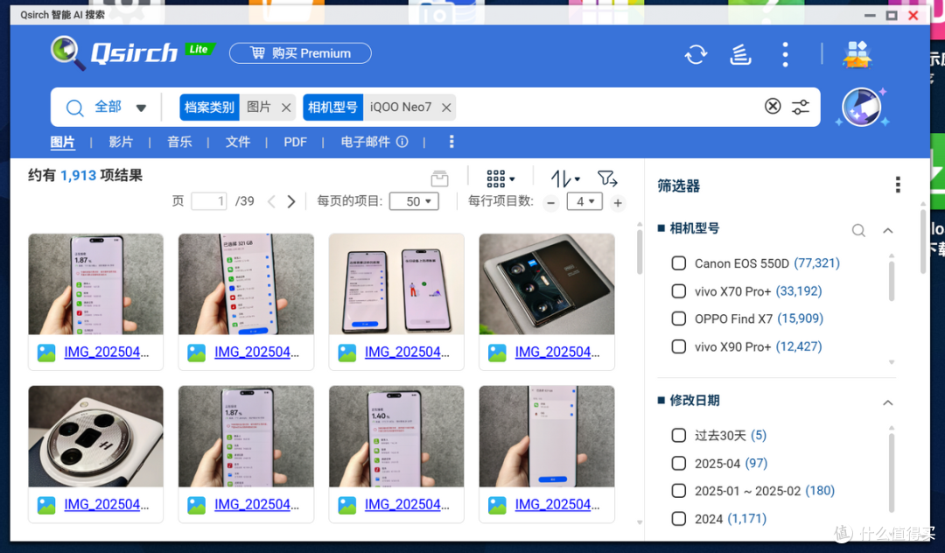This screenshot has height=553, width=945.
Task: Open thumbnail of round white camera module
Action: click(x=96, y=436)
